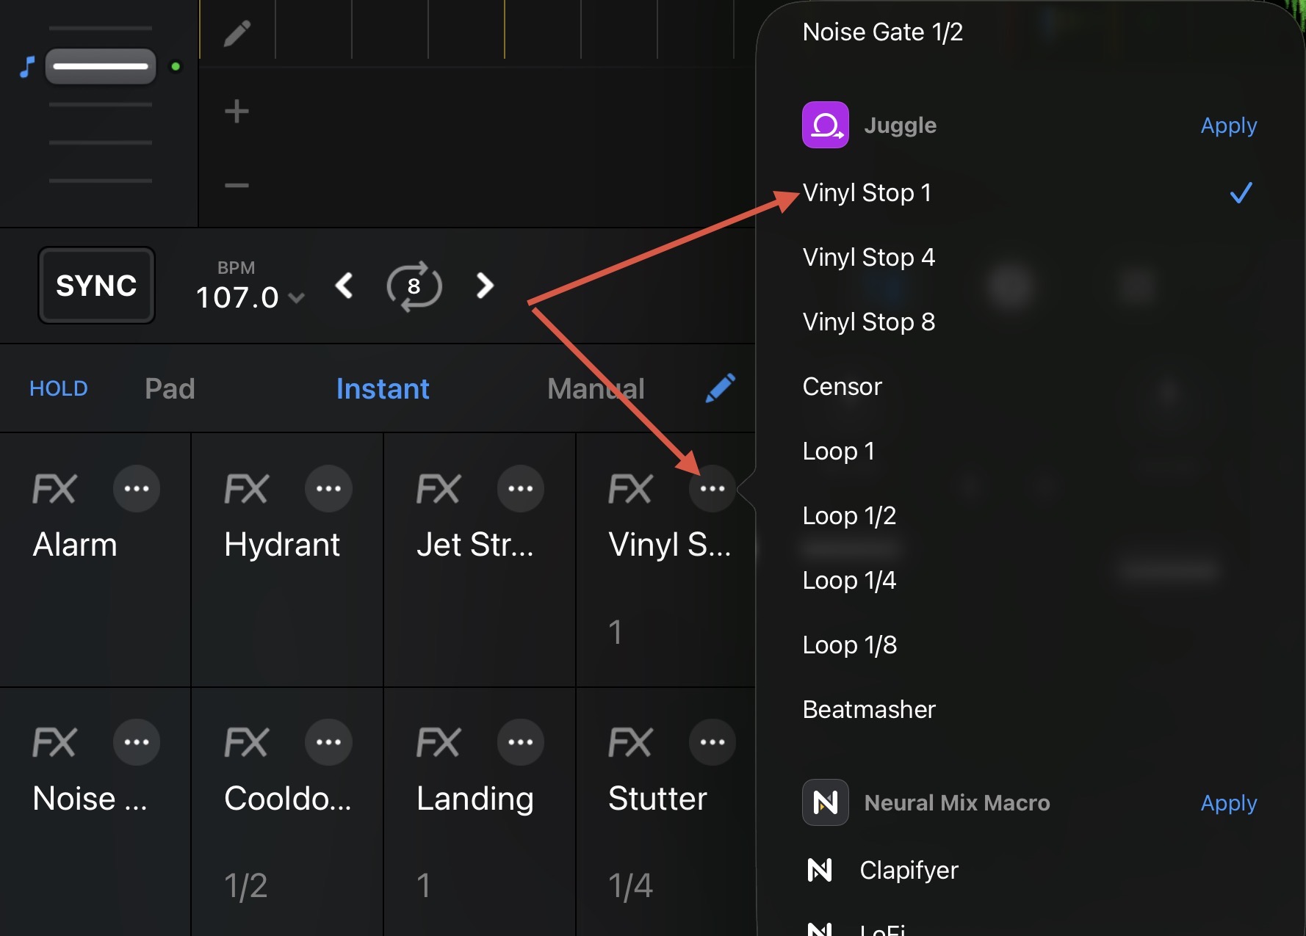Click the pencil edit icon above waveform
This screenshot has width=1306, height=936.
[x=237, y=34]
